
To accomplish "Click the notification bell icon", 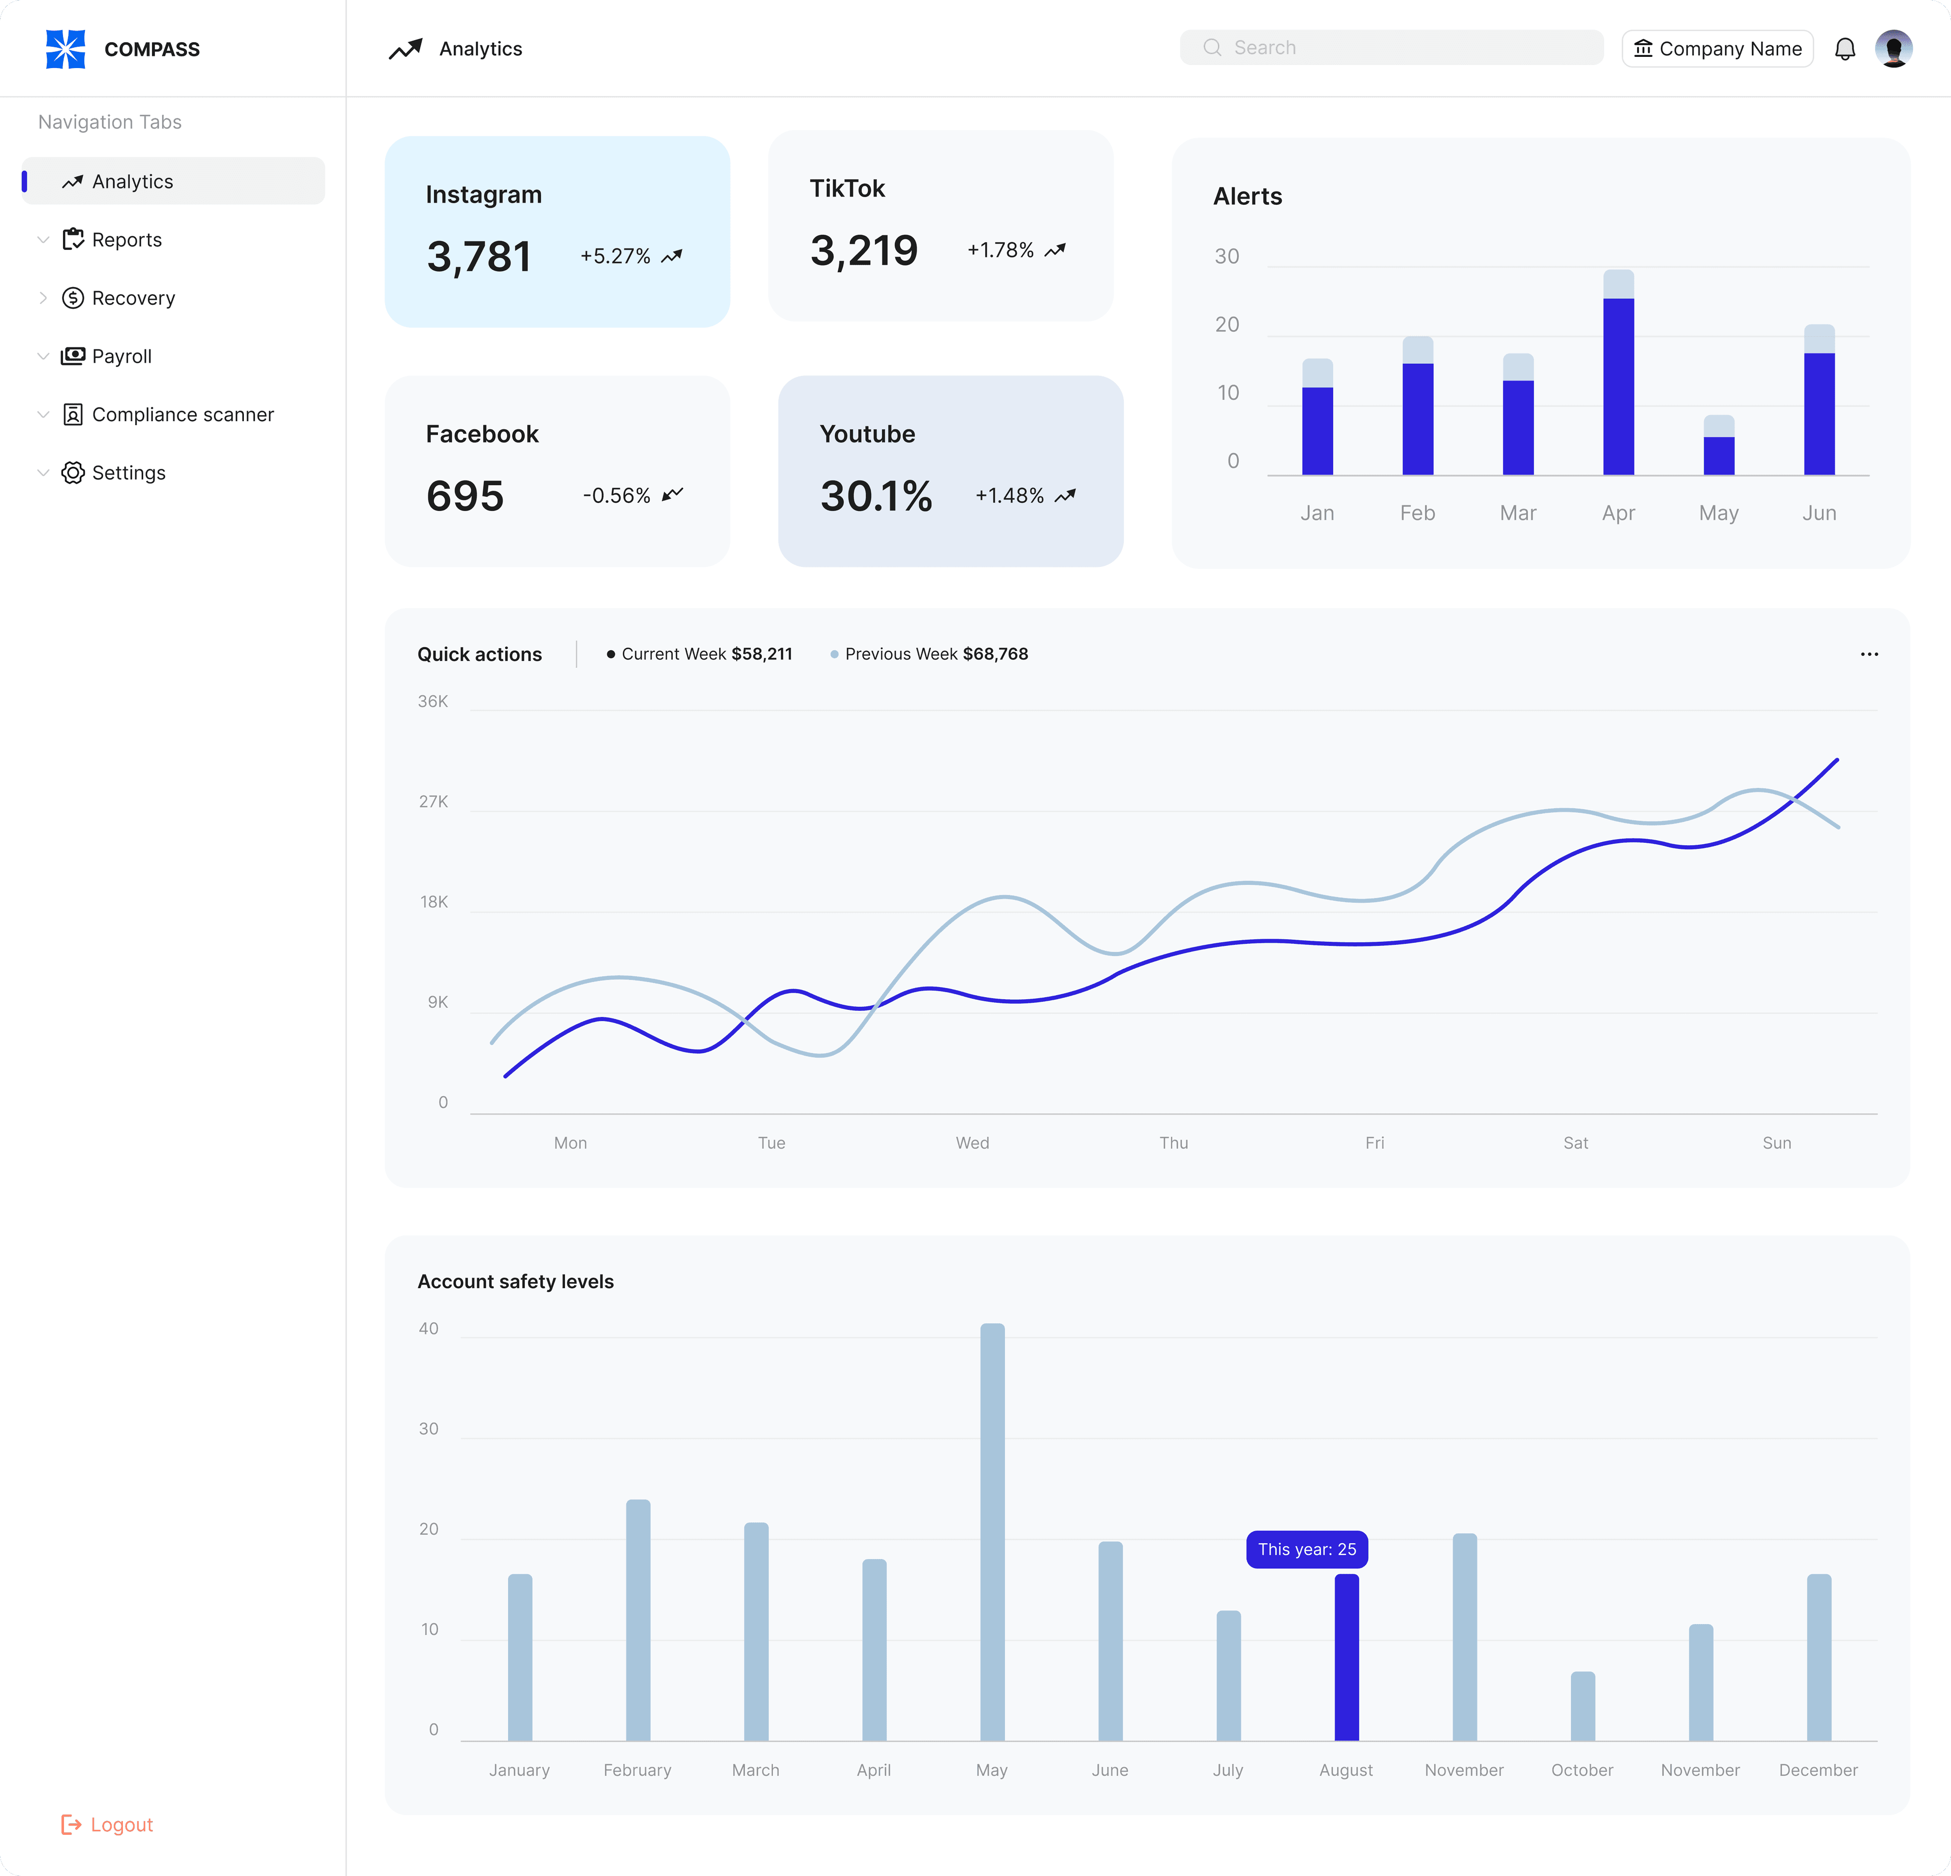I will pyautogui.click(x=1844, y=49).
